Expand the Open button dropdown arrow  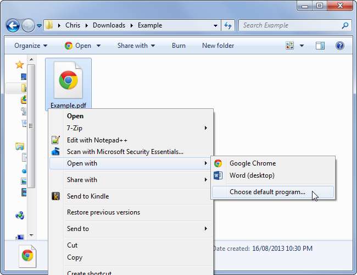click(x=98, y=46)
